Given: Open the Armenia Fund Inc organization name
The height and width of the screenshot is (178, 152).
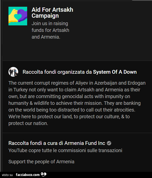Looking at the screenshot, I should 85,143.
